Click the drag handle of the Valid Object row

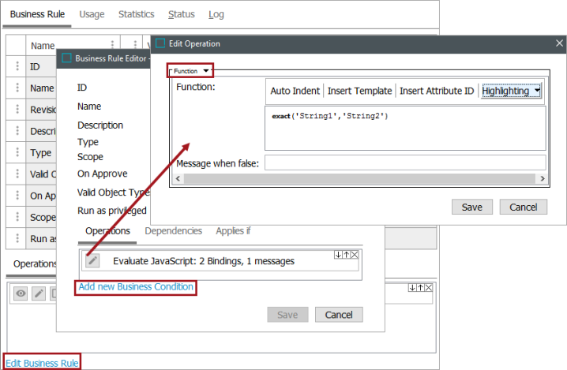click(17, 174)
